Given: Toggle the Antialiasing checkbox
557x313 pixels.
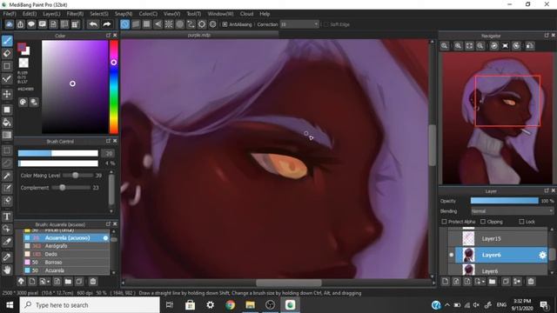Looking at the screenshot, I should [225, 24].
